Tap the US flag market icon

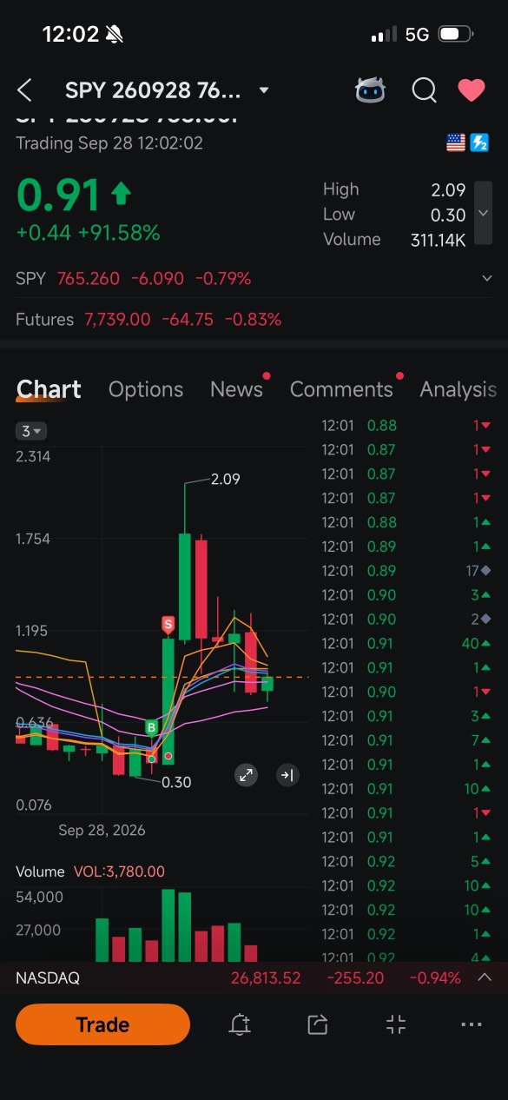[x=456, y=143]
